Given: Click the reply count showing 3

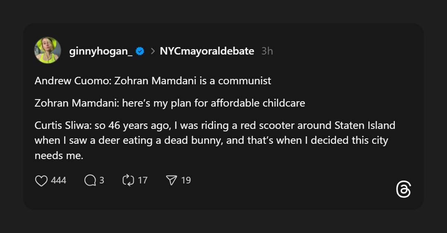Looking at the screenshot, I should [x=102, y=181].
